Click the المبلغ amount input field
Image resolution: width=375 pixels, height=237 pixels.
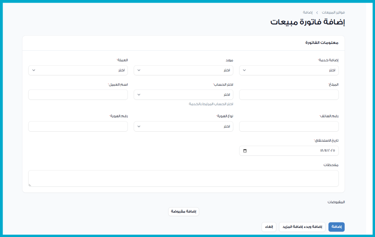tap(289, 95)
